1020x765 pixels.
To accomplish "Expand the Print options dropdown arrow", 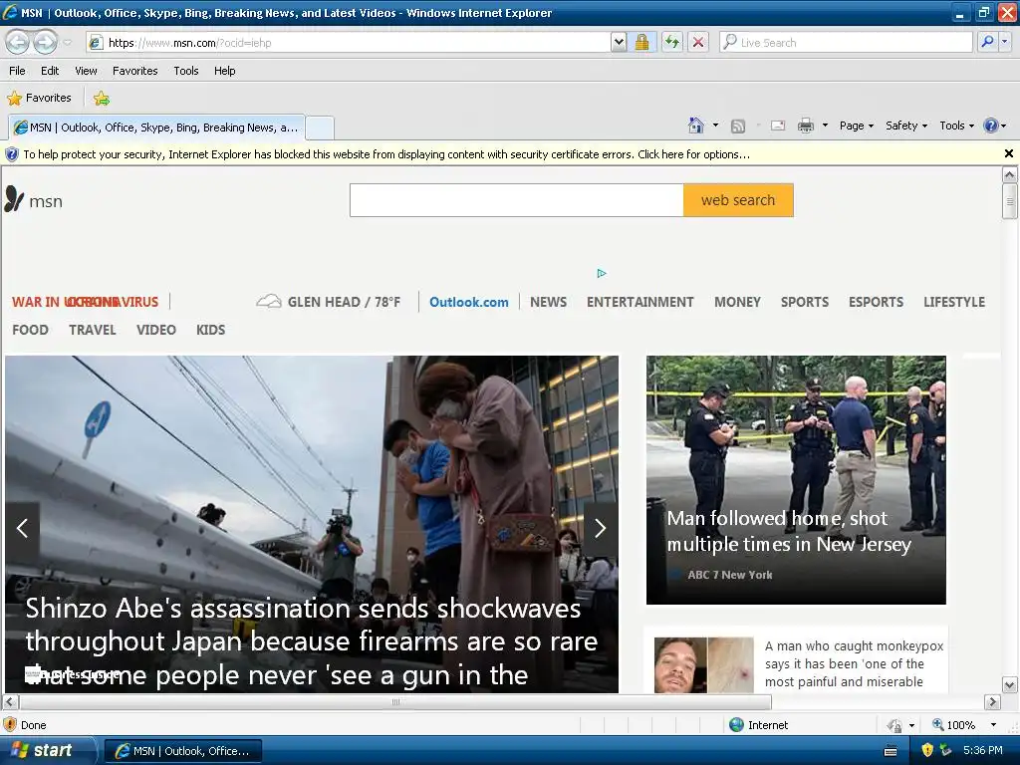I will (x=825, y=125).
